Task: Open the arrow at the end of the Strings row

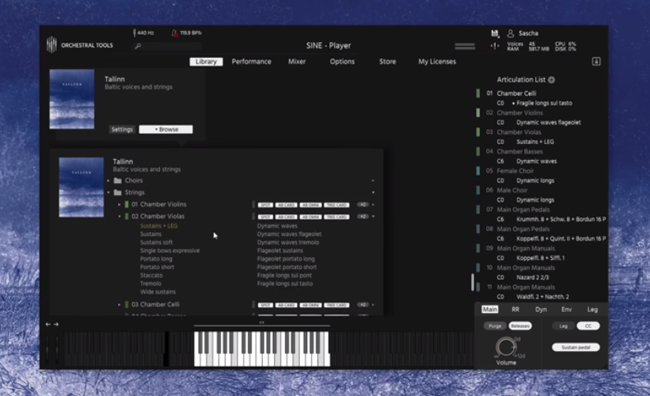Action: [373, 192]
